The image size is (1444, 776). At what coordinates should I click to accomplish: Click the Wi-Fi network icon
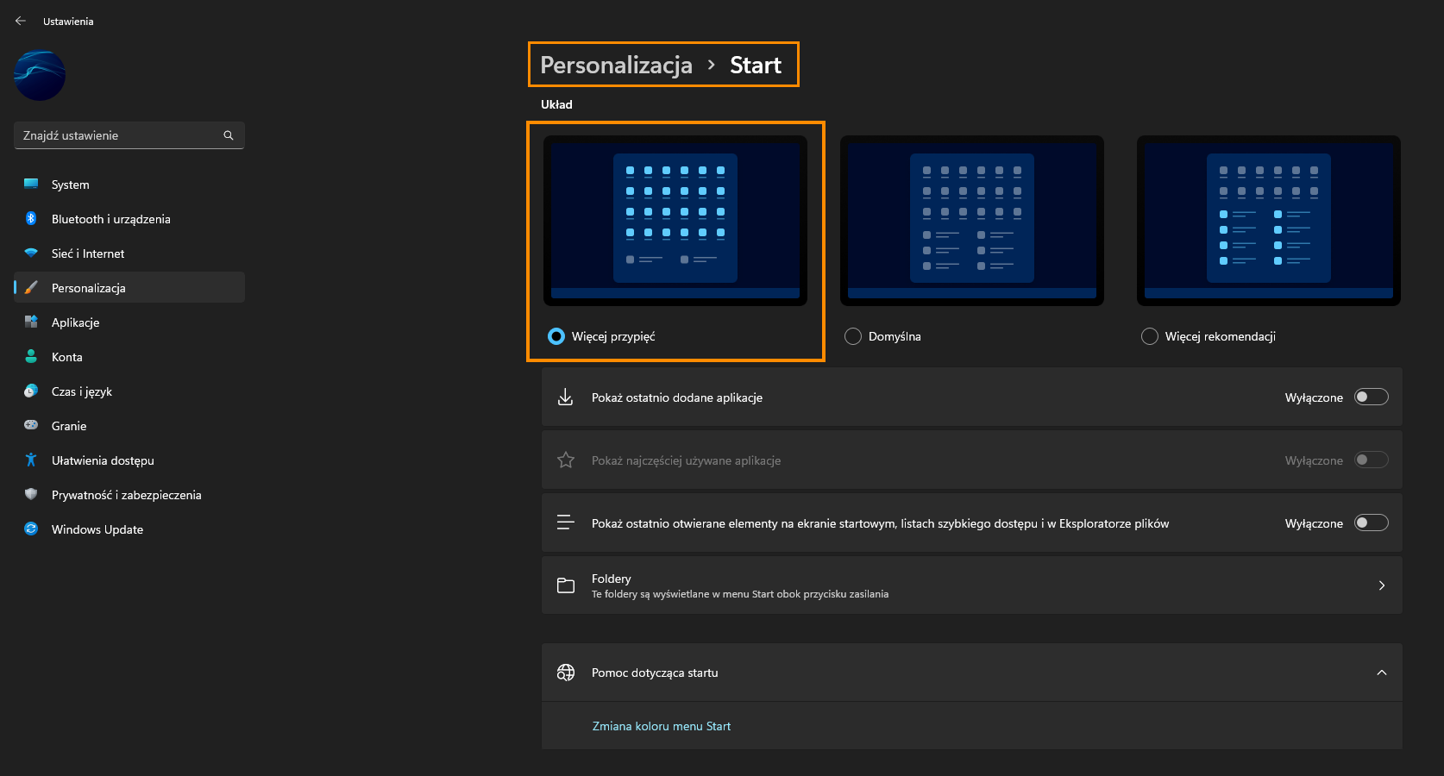pos(31,253)
